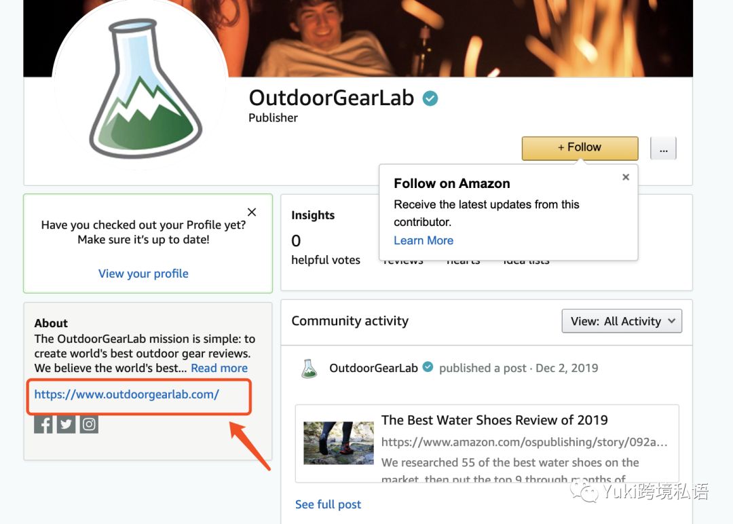733x524 pixels.
Task: Follow OutdoorGearLab with the + Follow button
Action: (x=580, y=148)
